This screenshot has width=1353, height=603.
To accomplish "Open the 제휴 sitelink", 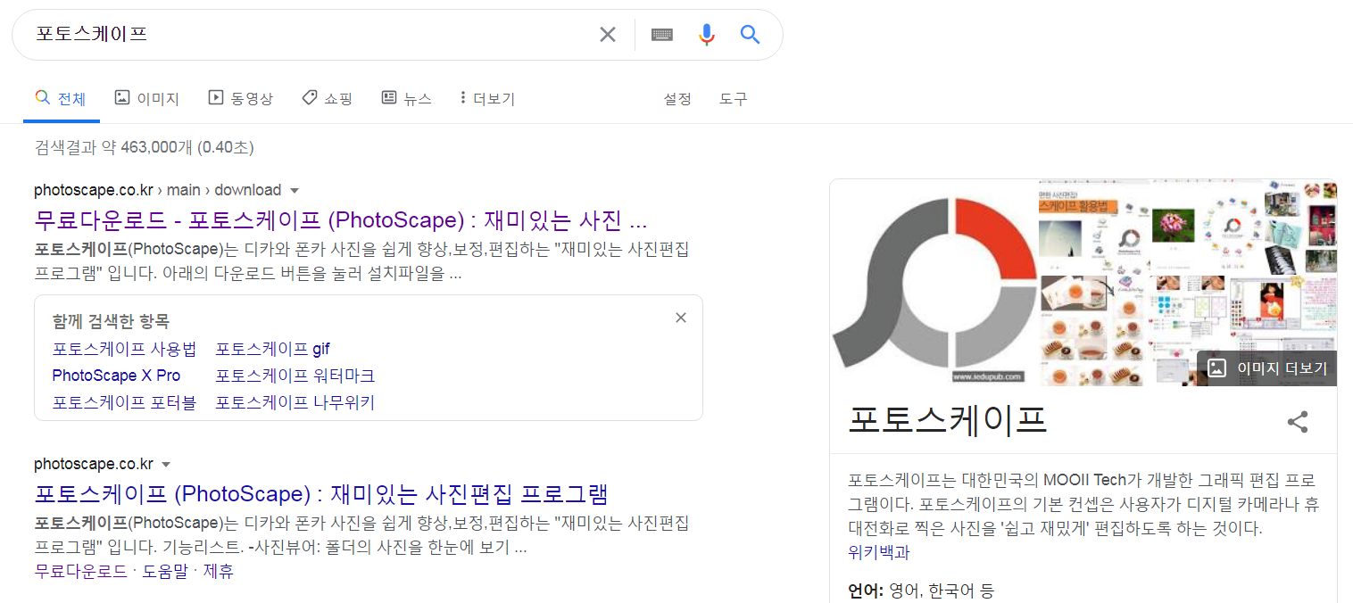I will pyautogui.click(x=218, y=572).
